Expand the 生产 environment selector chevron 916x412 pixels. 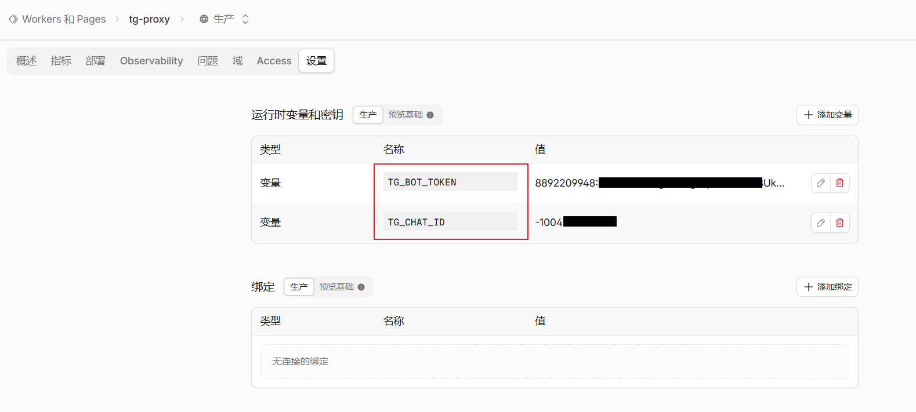[x=245, y=19]
